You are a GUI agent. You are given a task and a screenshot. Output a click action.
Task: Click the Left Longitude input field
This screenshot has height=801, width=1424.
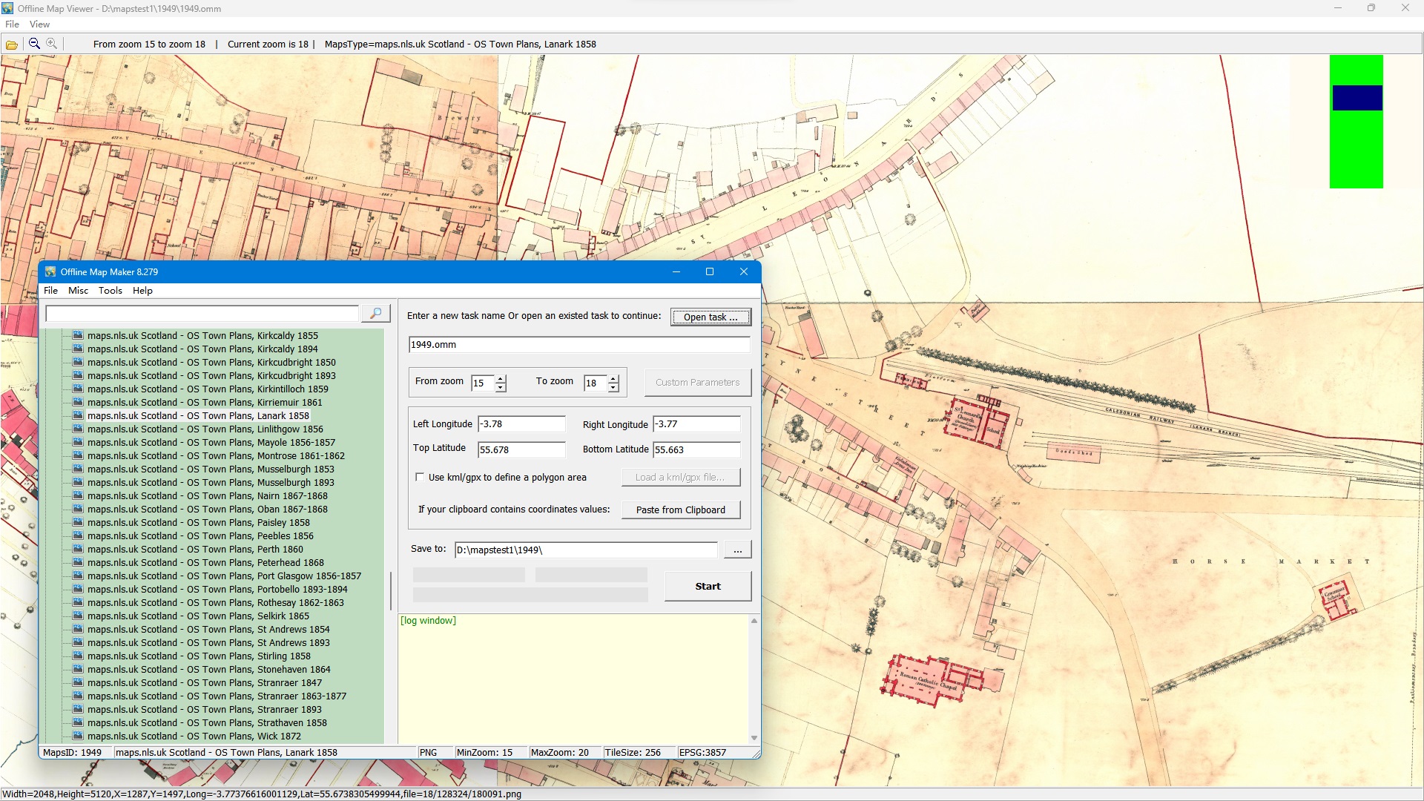click(x=521, y=424)
